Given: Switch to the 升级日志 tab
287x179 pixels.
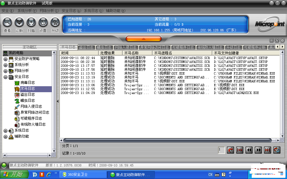Looking at the screenshot, I should [233, 47].
